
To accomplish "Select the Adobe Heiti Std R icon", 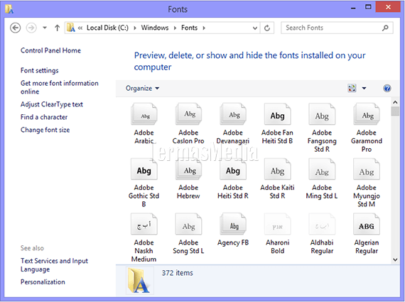I will coord(233,169).
